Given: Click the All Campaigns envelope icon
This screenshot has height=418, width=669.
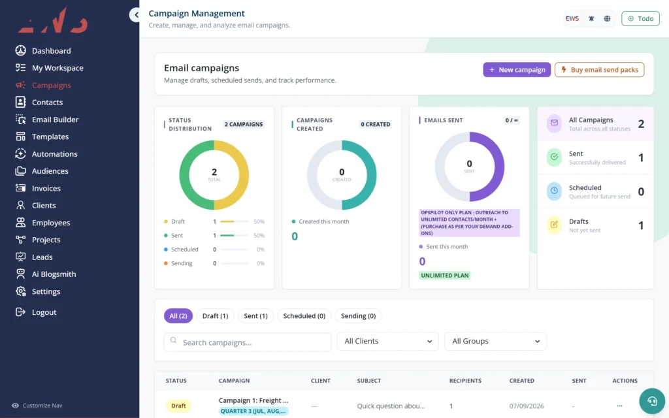Looking at the screenshot, I should tap(554, 123).
